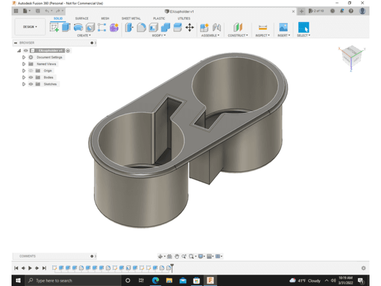Click the Offset Plane construct icon
This screenshot has height=286, width=381.
pos(238,27)
